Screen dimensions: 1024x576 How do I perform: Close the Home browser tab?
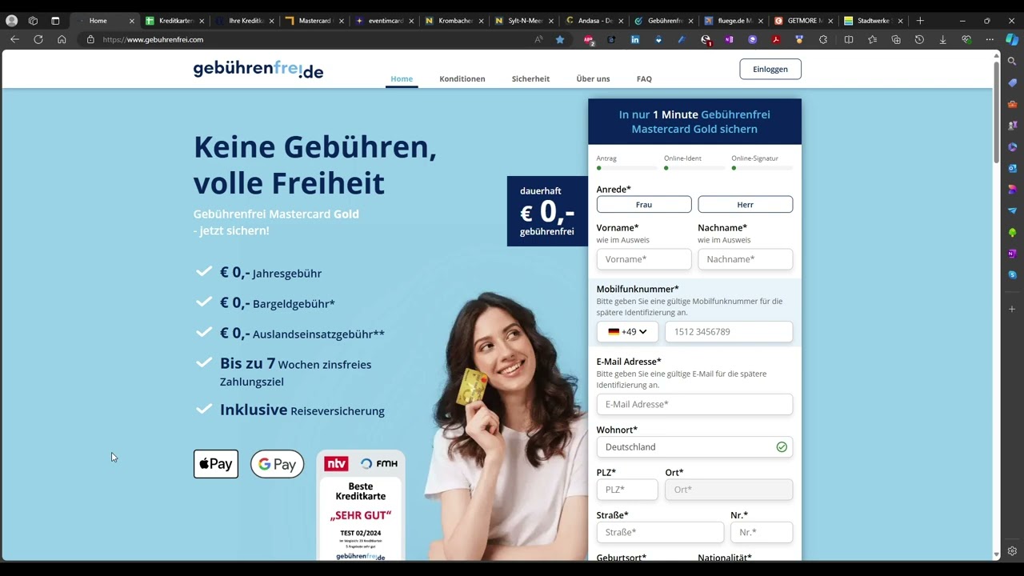[x=132, y=21]
